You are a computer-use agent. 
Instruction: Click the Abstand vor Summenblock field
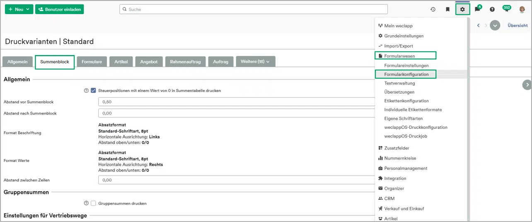pos(236,102)
